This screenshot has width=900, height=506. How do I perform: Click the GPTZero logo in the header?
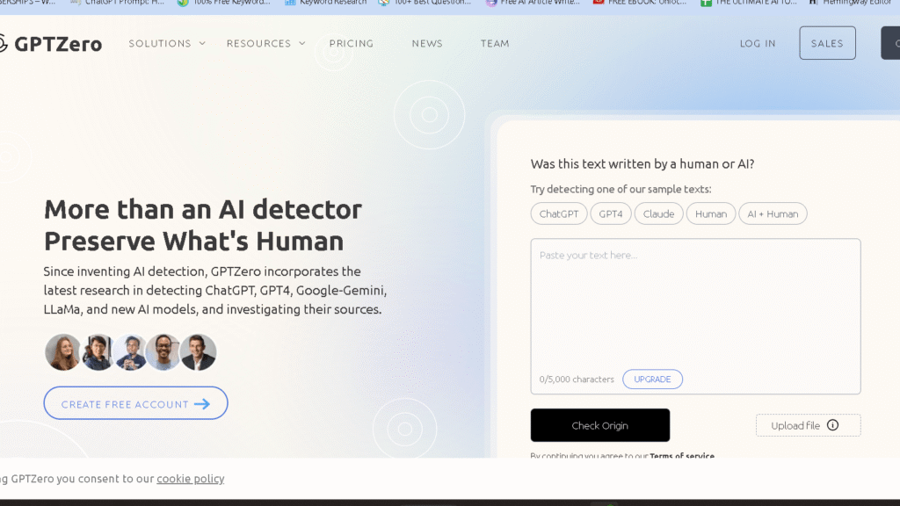pyautogui.click(x=51, y=43)
